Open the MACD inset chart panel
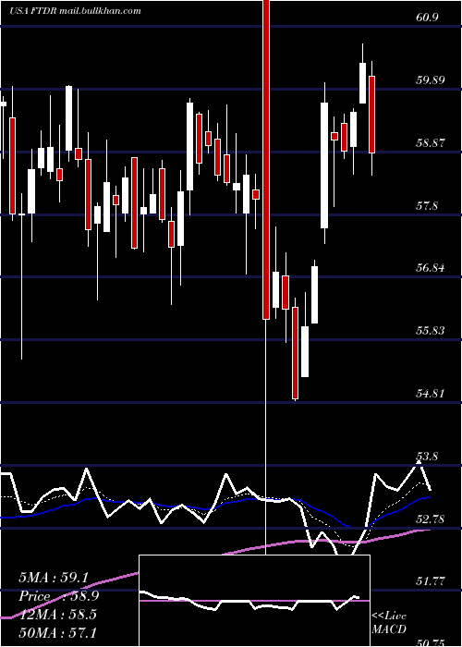This screenshot has width=462, height=647. (254, 601)
